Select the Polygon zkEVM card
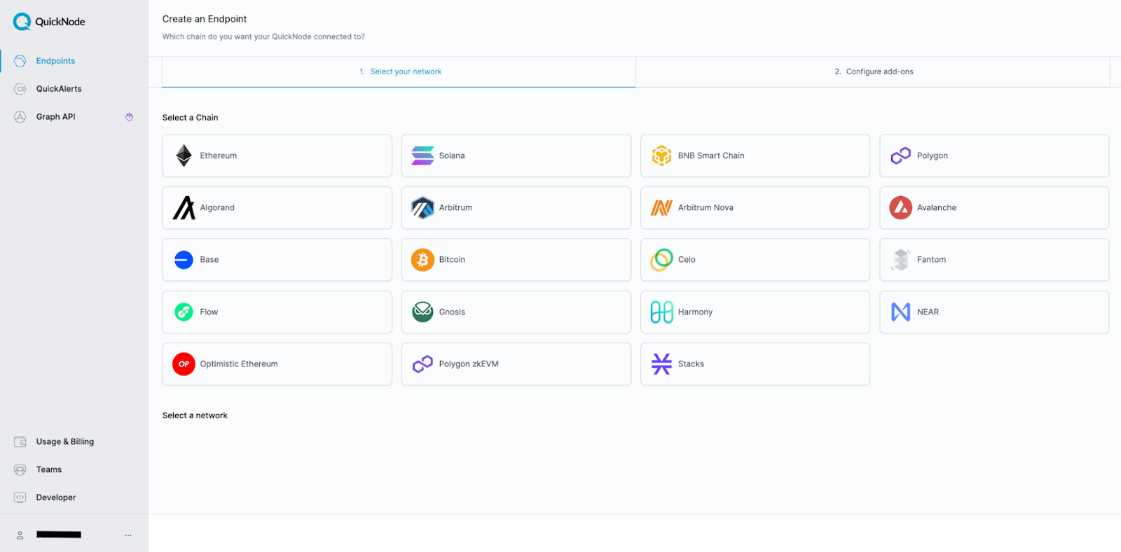 516,364
